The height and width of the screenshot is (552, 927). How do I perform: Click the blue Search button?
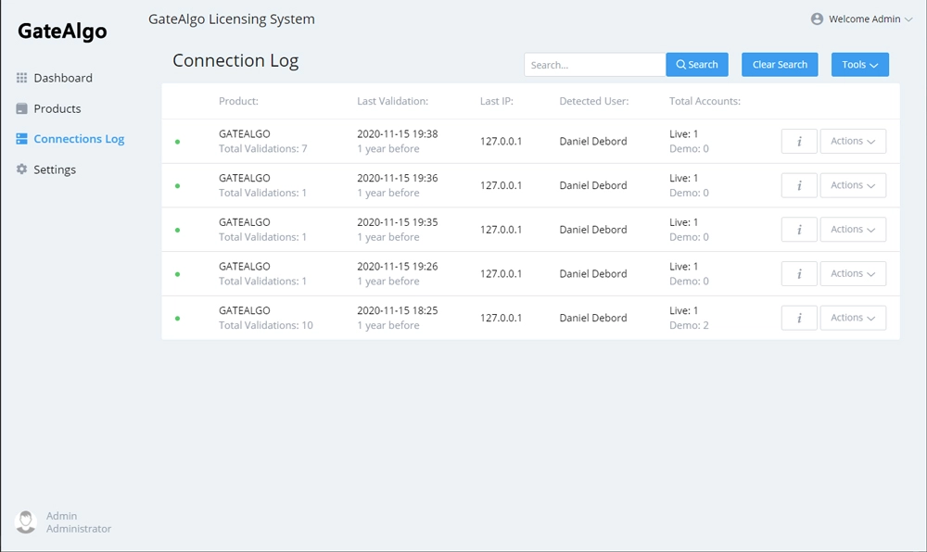(x=697, y=64)
